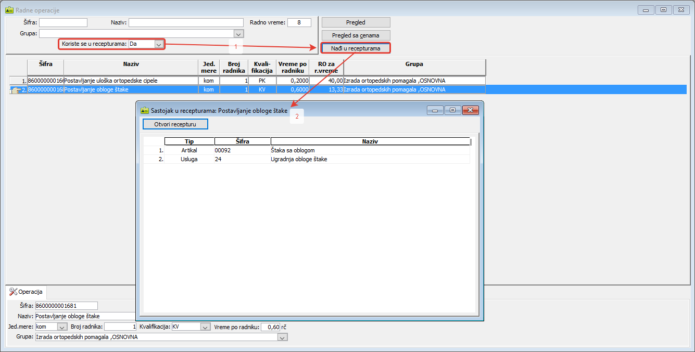Click the Šifra filter input field
The height and width of the screenshot is (352, 695).
pyautogui.click(x=63, y=22)
